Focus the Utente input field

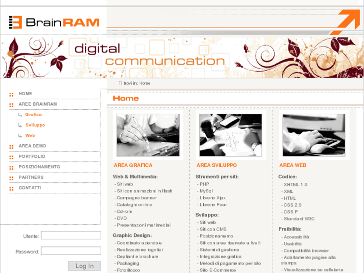point(71,235)
